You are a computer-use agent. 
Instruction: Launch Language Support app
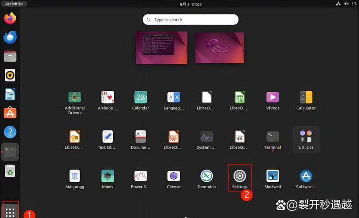tap(174, 100)
